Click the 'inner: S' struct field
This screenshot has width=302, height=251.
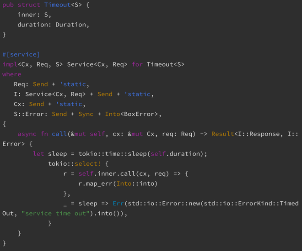[x=34, y=15]
